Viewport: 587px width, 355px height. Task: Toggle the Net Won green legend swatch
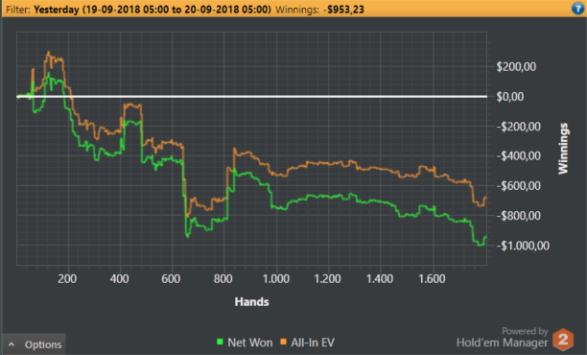[220, 342]
